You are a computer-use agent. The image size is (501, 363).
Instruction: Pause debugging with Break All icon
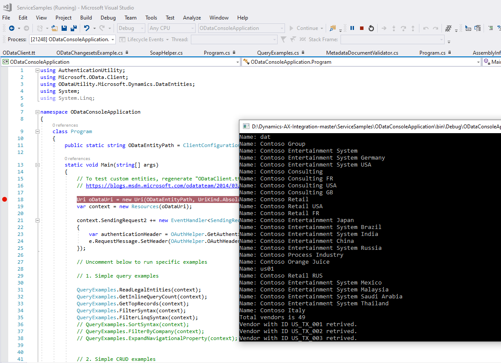click(x=352, y=28)
